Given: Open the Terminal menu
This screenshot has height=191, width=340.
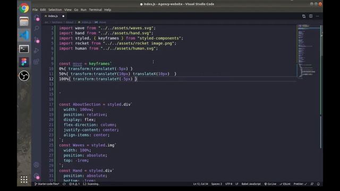Looking at the screenshot, I should tap(96, 10).
